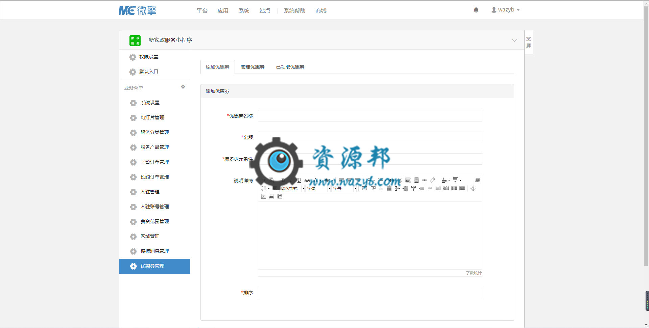Open the 站点 top menu
649x328 pixels.
click(x=265, y=10)
